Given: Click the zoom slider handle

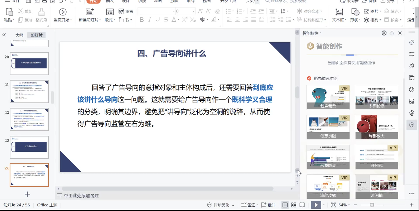Looking at the screenshot, I should (372, 205).
